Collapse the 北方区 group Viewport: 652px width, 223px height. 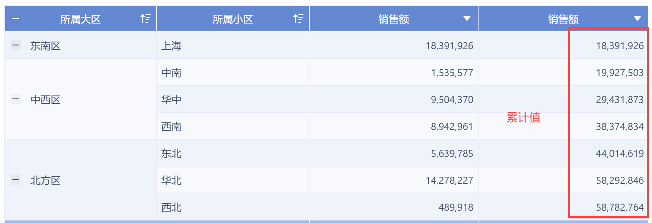(16, 181)
